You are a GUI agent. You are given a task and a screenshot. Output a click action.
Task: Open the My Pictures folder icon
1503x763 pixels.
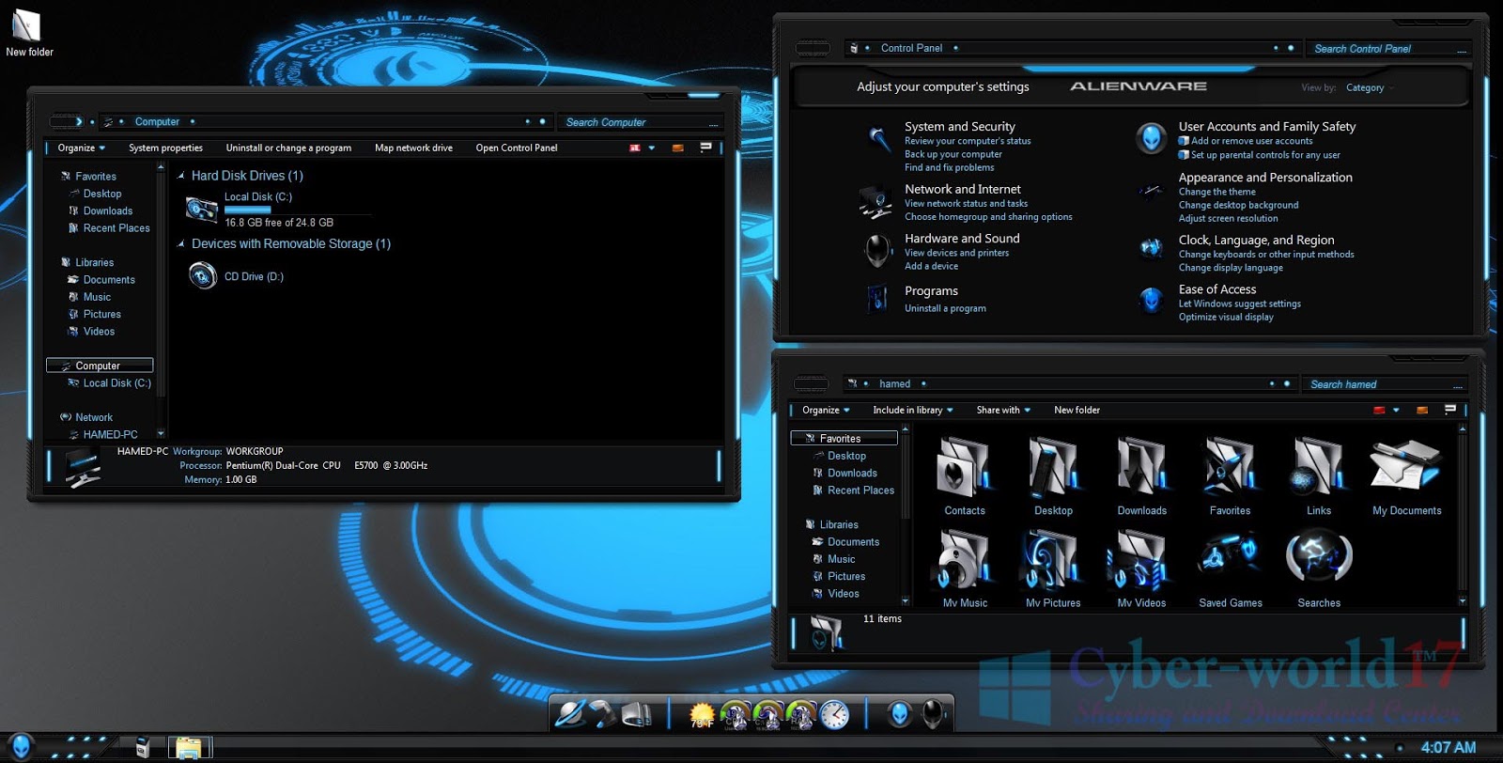point(1053,568)
